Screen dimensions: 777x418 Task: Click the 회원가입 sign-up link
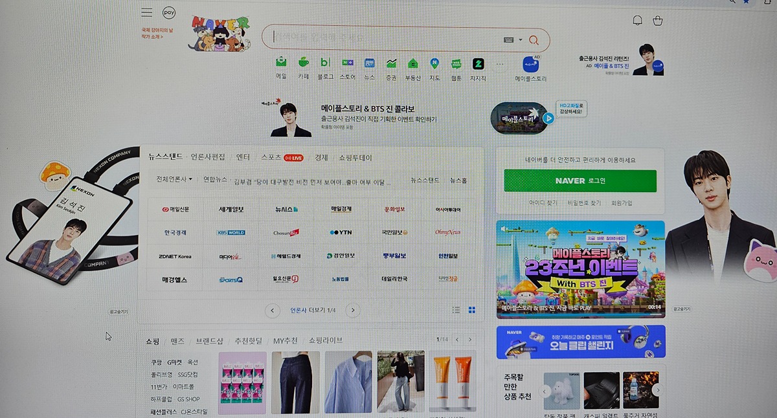click(x=622, y=203)
